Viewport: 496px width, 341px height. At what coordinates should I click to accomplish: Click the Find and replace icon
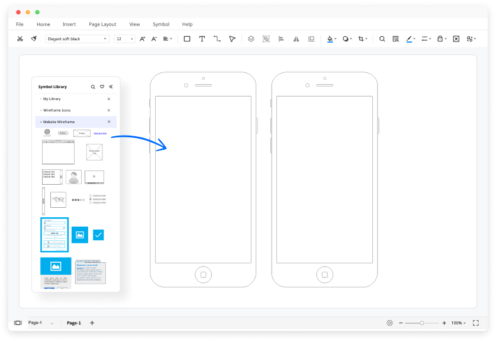(x=395, y=38)
